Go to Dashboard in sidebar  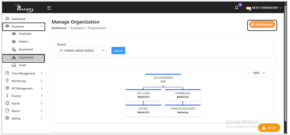point(18,19)
